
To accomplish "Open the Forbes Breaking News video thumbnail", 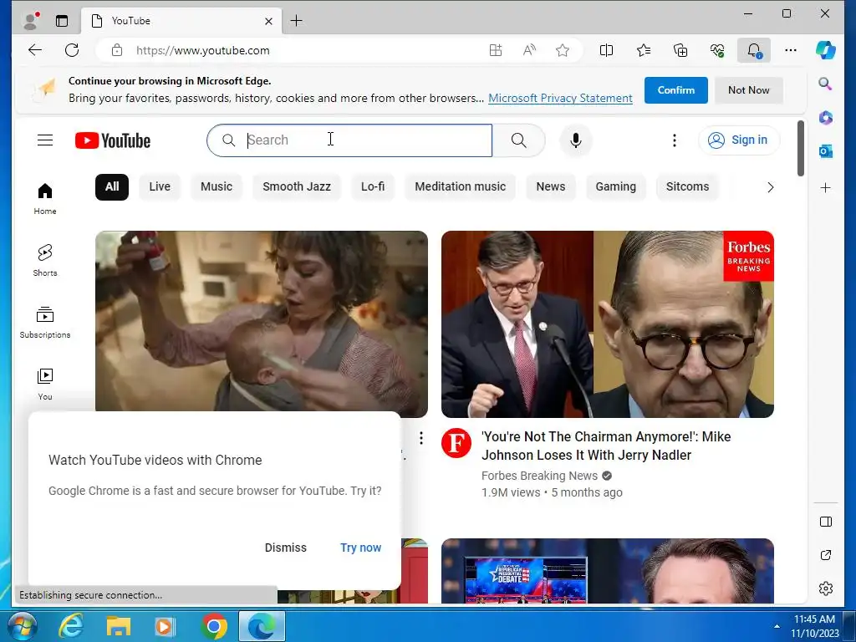I will tap(607, 324).
